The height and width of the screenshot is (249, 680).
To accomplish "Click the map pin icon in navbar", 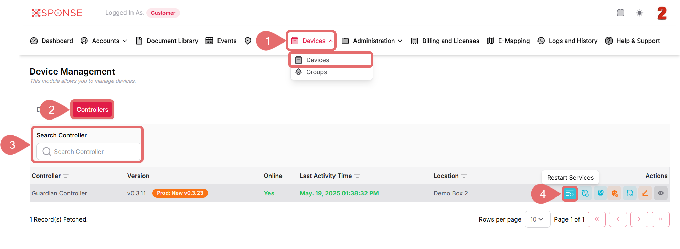I will click(248, 41).
